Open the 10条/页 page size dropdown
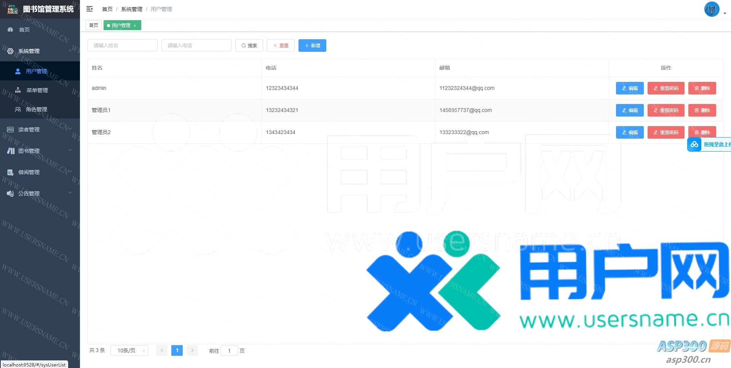Image resolution: width=731 pixels, height=368 pixels. coord(129,350)
